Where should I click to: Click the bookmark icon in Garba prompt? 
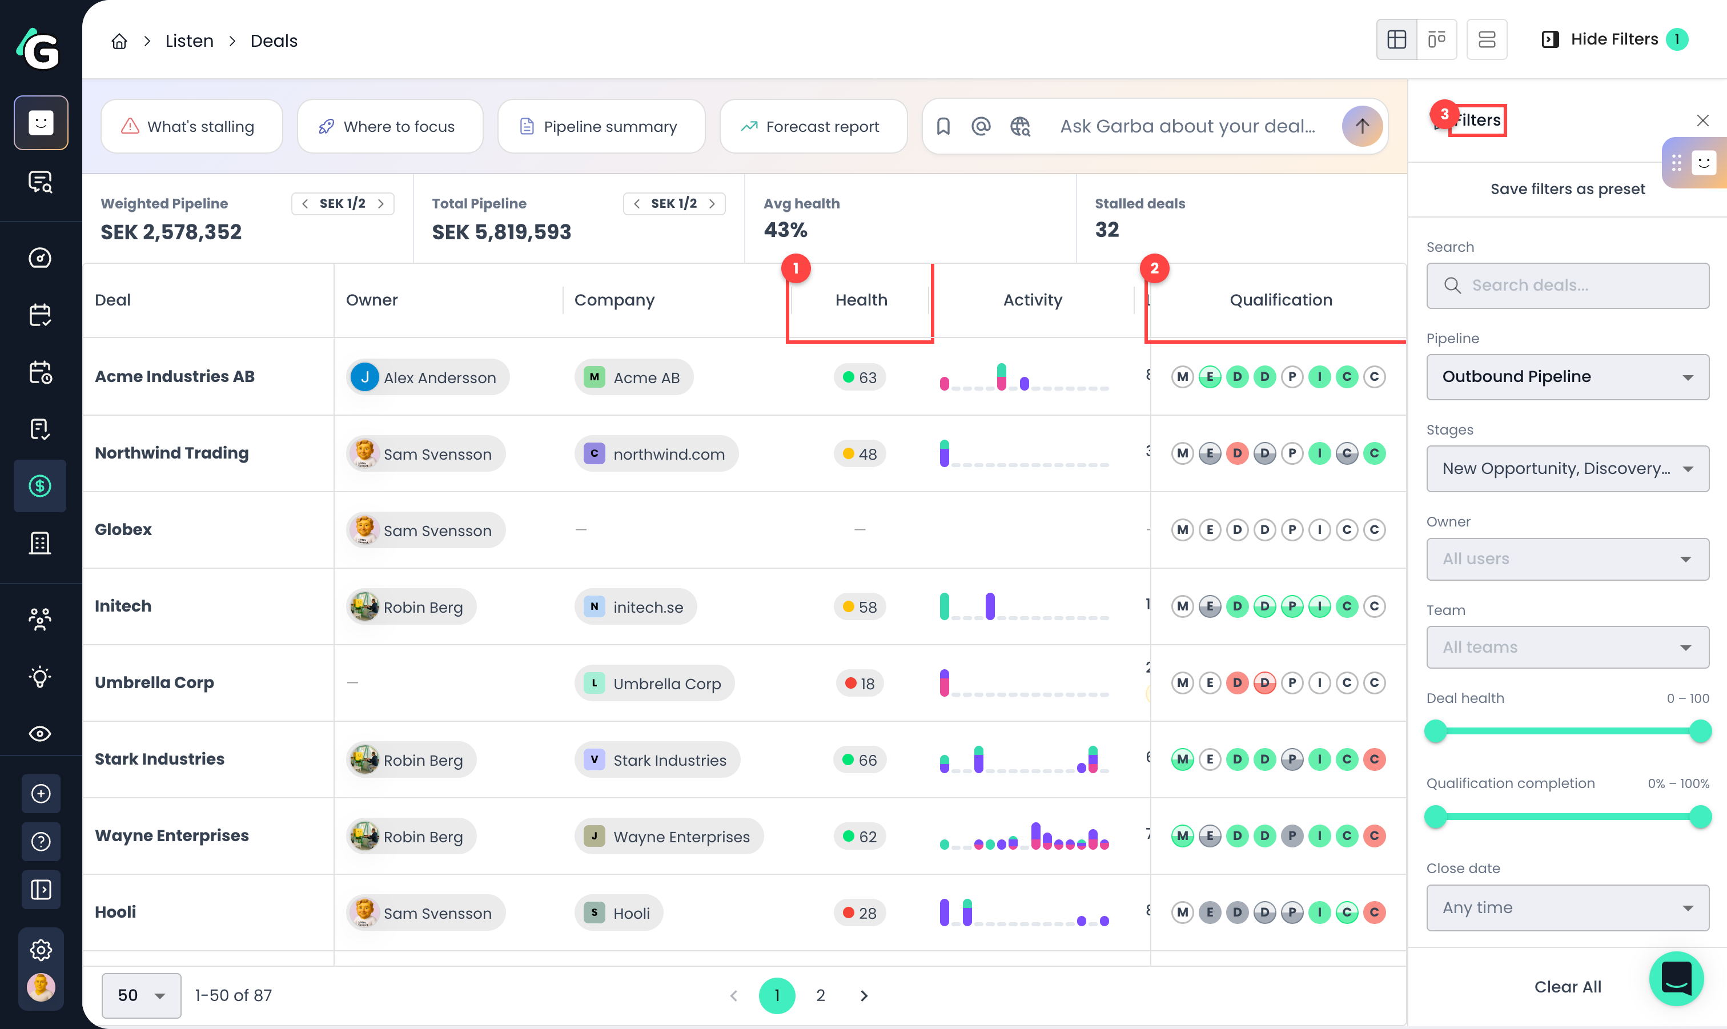click(943, 126)
